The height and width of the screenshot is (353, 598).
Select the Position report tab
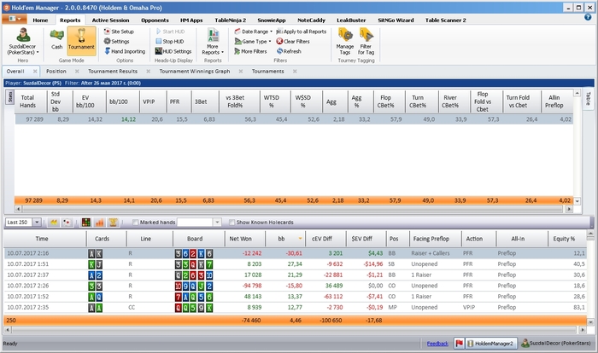56,72
